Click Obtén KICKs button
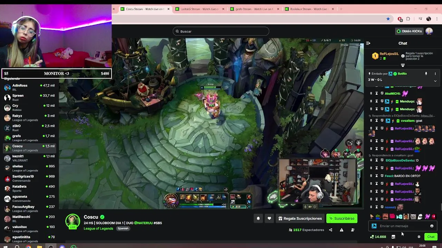Image resolution: width=442 pixels, height=248 pixels. point(409,31)
